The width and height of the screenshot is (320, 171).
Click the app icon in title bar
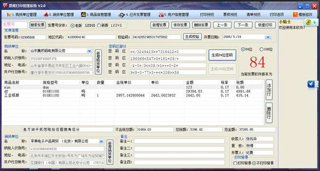(x=5, y=6)
